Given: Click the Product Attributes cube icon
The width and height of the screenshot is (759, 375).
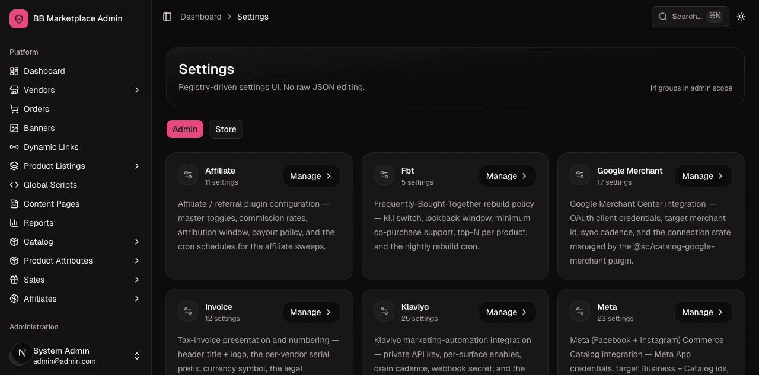Looking at the screenshot, I should 14,261.
